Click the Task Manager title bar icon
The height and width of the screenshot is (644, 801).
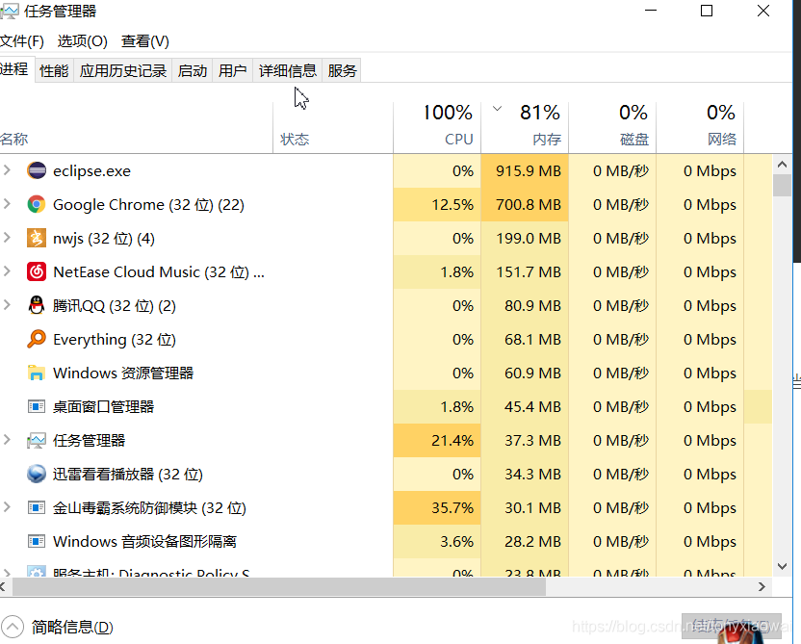pos(9,11)
